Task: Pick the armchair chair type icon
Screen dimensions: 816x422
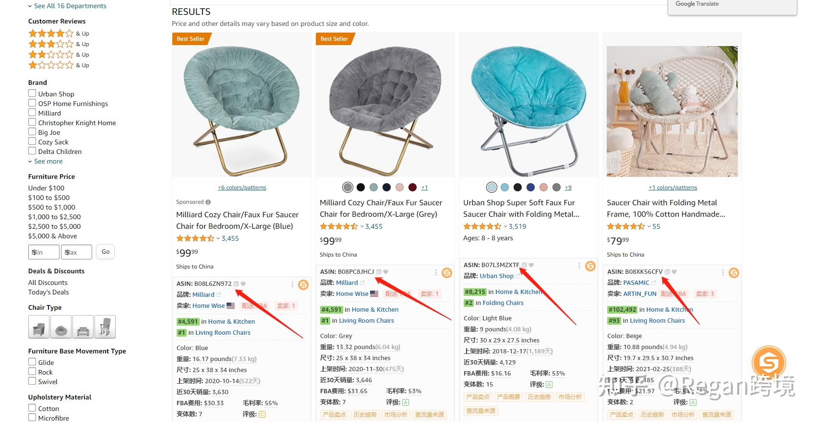Action: coord(38,327)
